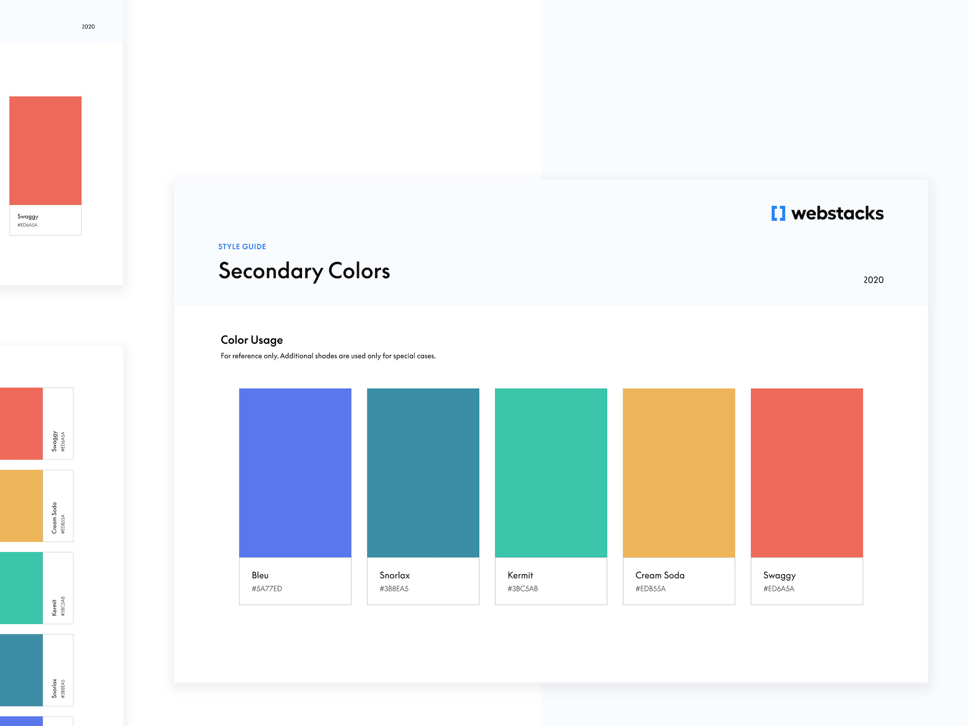Select the Cream Soda sidebar thumbnail
The width and height of the screenshot is (968, 726).
coord(21,506)
